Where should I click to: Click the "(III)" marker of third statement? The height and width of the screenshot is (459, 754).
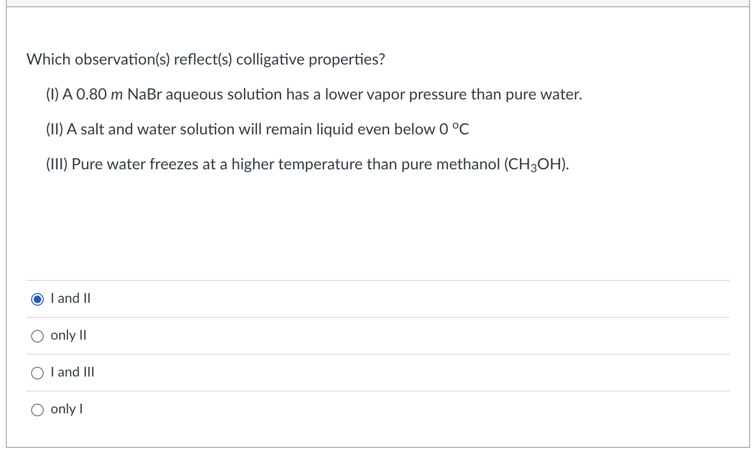pos(56,164)
